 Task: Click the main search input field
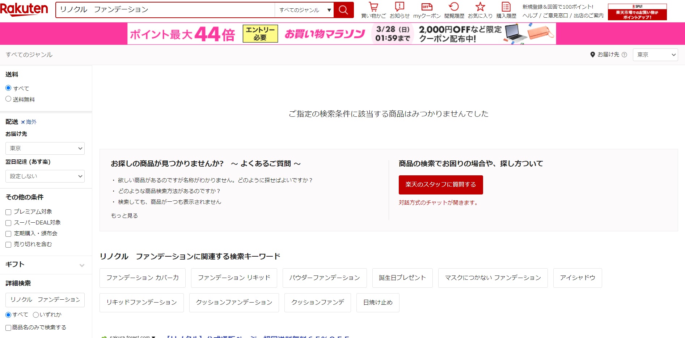pos(165,10)
